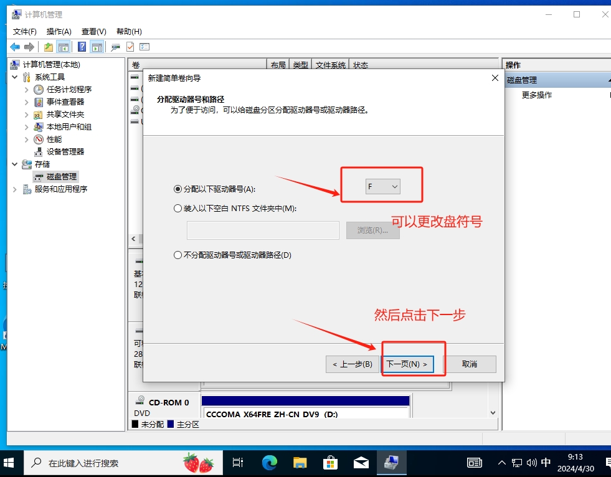Open the 文件(F) menu
This screenshot has height=477, width=611.
[x=24, y=32]
